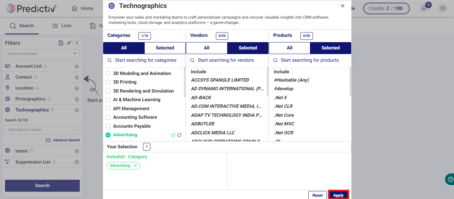Click the exclude icon on the Advertising row

pos(173,135)
